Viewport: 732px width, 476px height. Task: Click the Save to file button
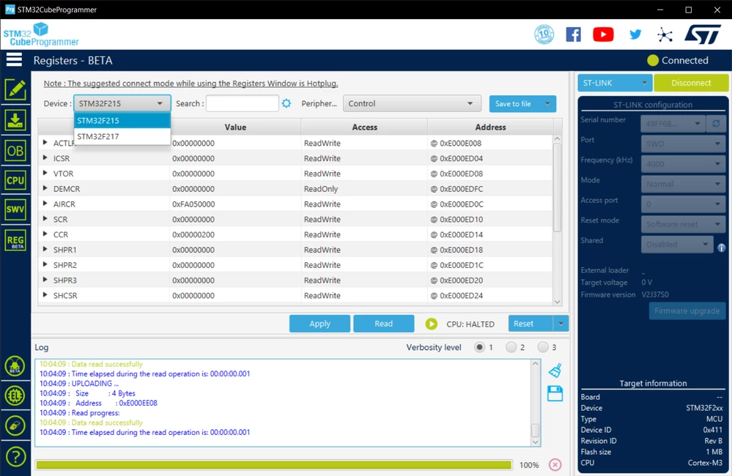(514, 103)
